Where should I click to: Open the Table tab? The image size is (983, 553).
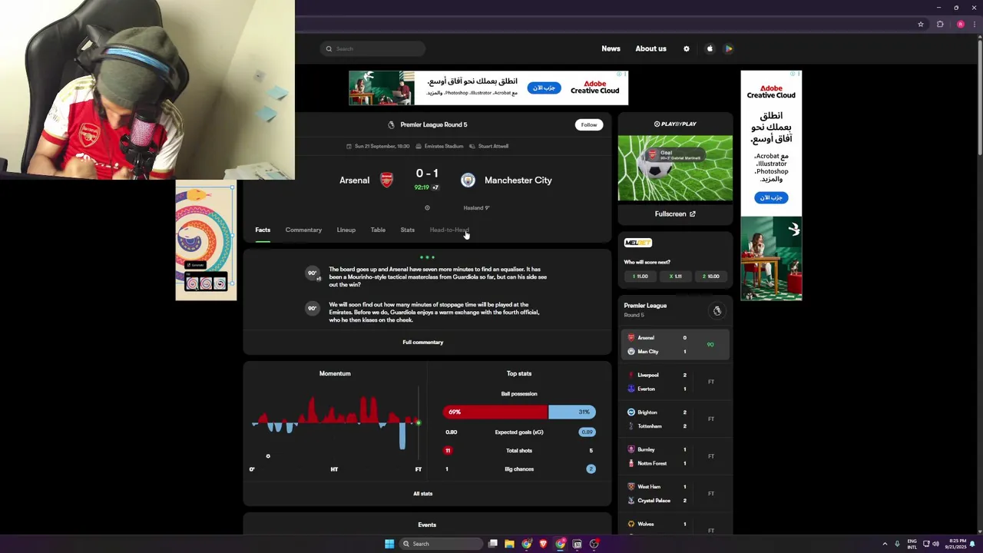pos(378,230)
